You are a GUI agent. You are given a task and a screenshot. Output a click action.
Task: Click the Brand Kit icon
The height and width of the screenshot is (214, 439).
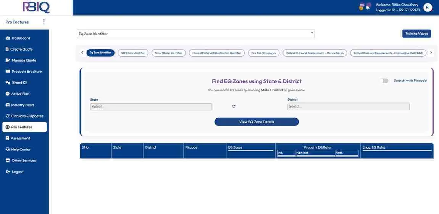click(8, 83)
